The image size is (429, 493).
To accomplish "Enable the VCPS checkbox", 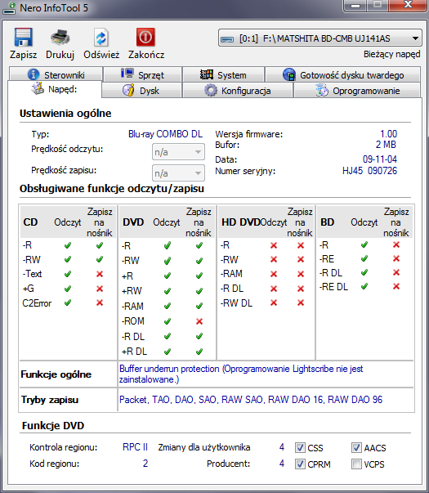I will pyautogui.click(x=356, y=464).
